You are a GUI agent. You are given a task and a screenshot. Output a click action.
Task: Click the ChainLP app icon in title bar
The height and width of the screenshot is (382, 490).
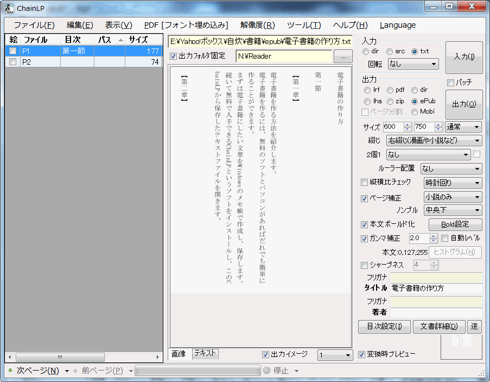pyautogui.click(x=9, y=9)
